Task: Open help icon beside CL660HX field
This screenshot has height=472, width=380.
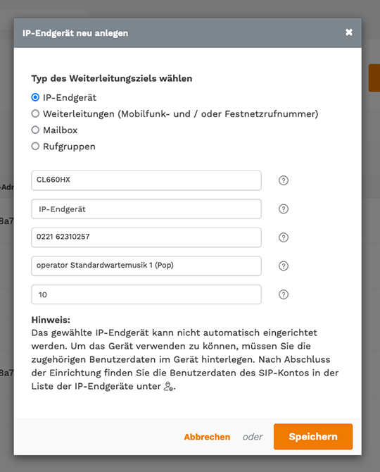Action: click(283, 180)
